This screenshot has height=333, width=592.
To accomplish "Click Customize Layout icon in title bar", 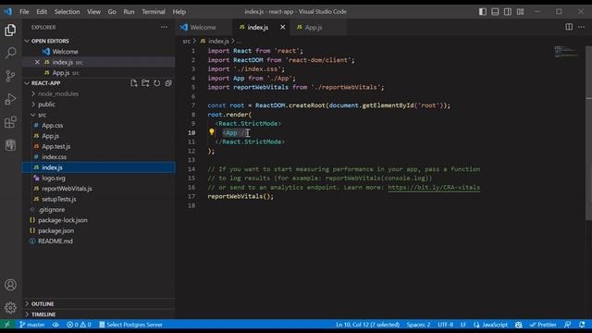I will (x=520, y=12).
